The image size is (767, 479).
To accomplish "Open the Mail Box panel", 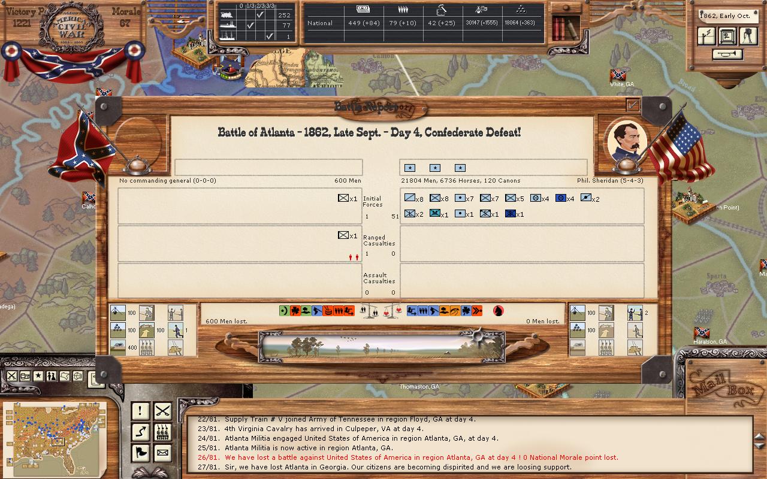I will [x=718, y=385].
